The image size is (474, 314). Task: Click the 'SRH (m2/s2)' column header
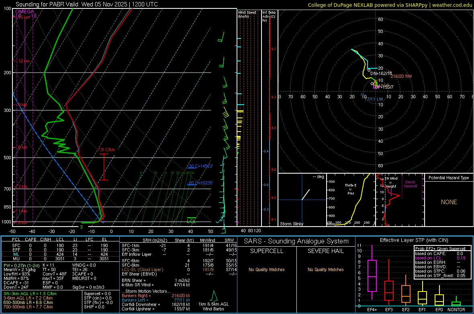(x=155, y=240)
